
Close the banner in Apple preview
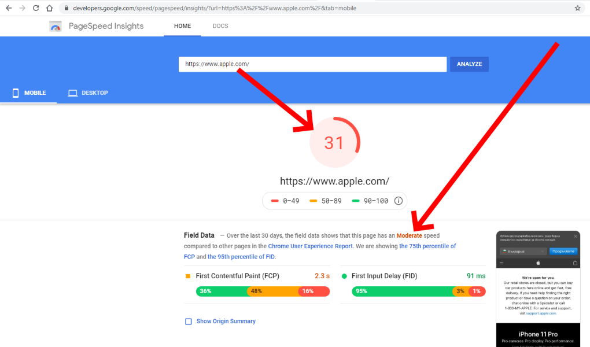(576, 237)
